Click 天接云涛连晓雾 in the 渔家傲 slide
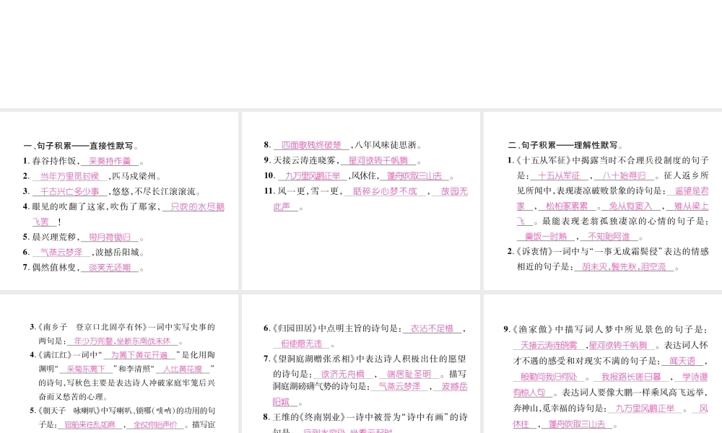The width and height of the screenshot is (722, 433). point(549,345)
